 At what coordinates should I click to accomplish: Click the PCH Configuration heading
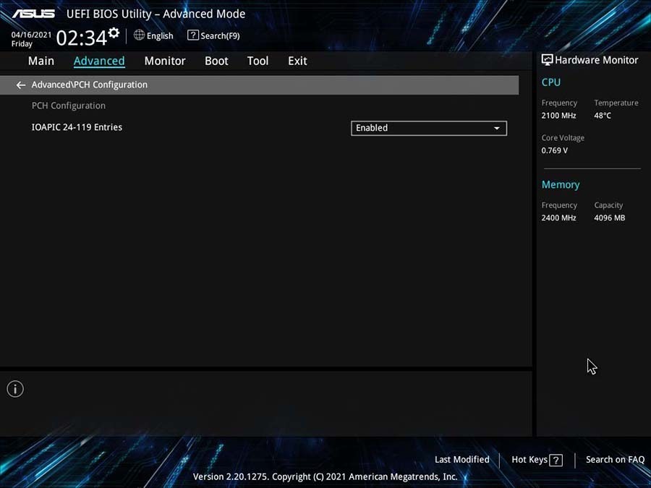click(x=69, y=106)
